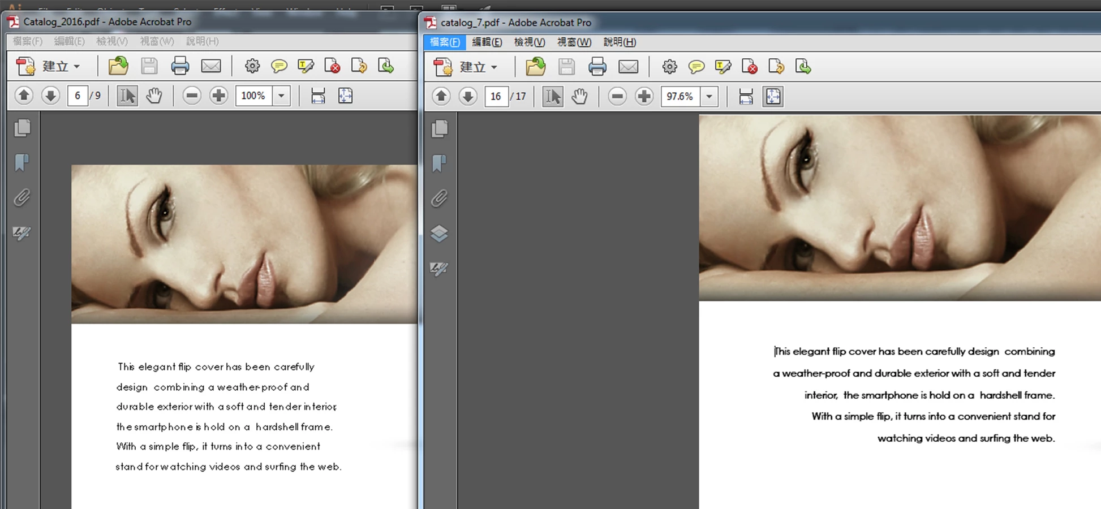Toggle fit full page in Catalog_2016.pdf window
Viewport: 1101px width, 509px height.
(x=345, y=96)
